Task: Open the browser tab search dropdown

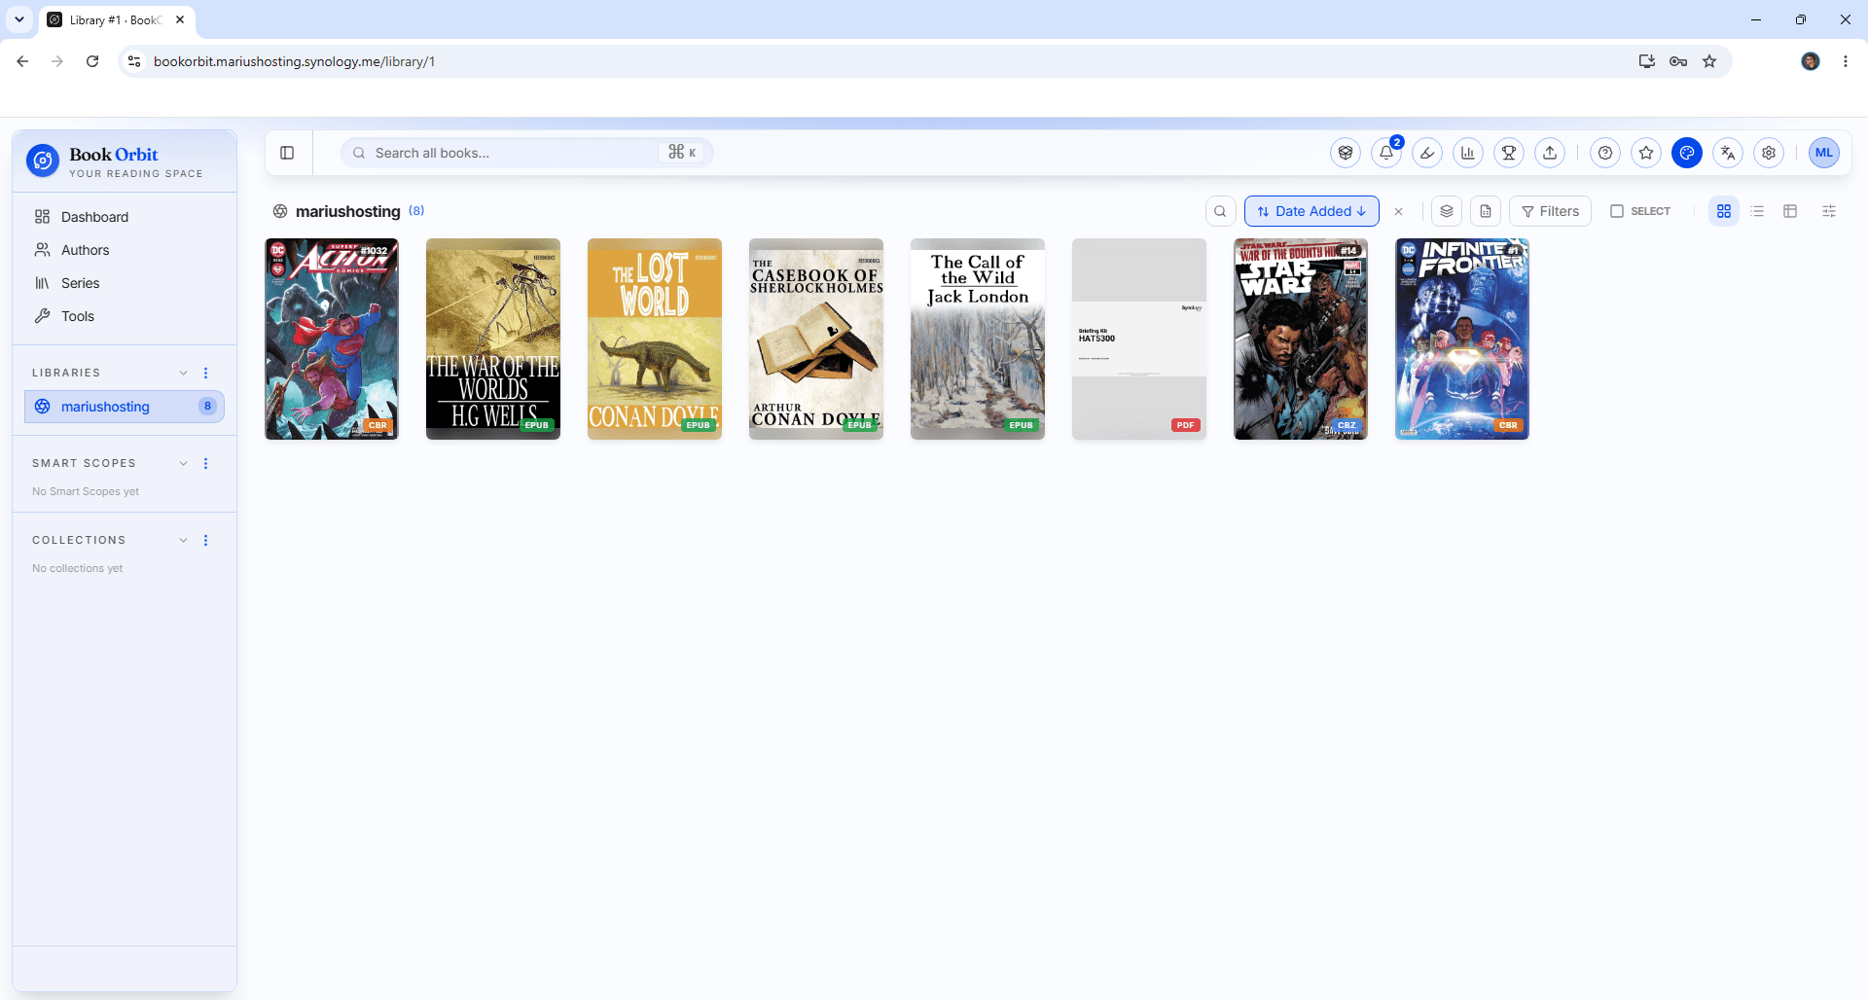Action: 18,19
